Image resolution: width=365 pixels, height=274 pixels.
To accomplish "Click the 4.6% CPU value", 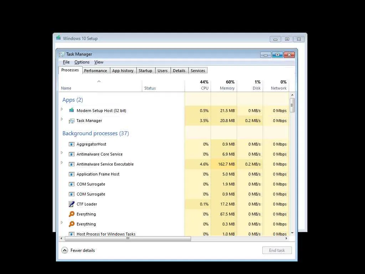I will click(x=204, y=164).
